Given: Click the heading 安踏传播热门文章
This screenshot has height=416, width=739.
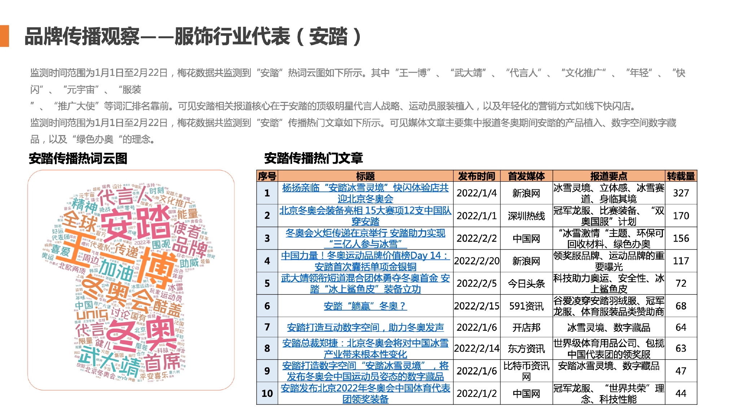Looking at the screenshot, I should (313, 158).
